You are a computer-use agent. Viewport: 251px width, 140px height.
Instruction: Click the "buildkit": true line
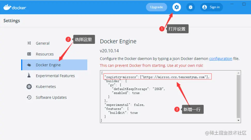[123, 113]
